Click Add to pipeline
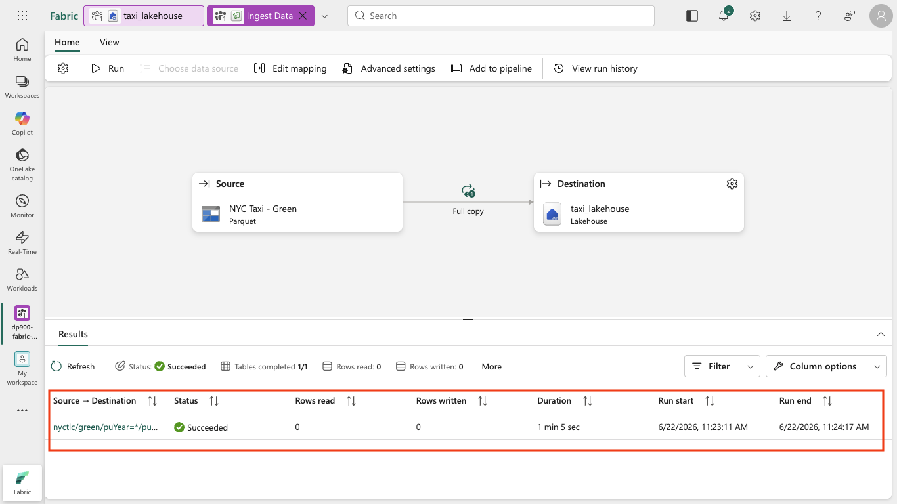This screenshot has width=897, height=504. click(491, 68)
